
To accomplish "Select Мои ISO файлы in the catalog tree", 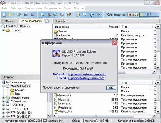I will point(20,86).
